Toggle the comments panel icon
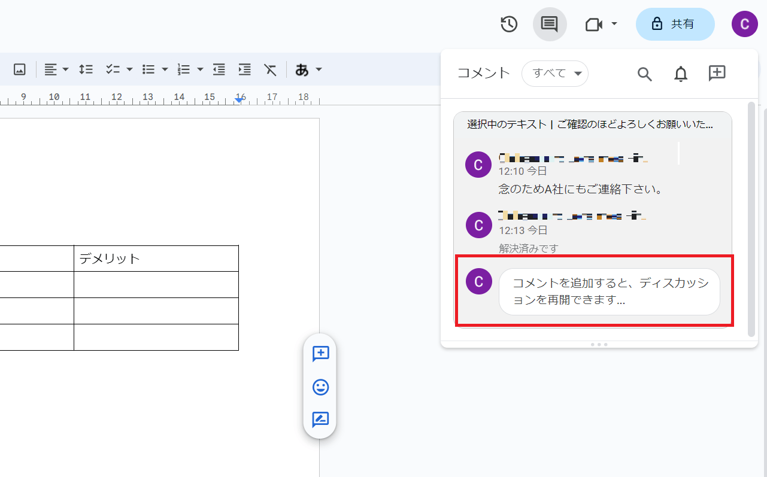This screenshot has height=477, width=767. point(549,25)
